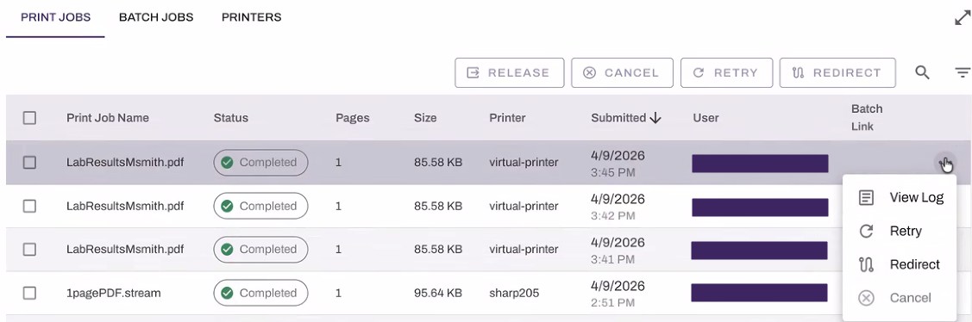Click the Completed status badge for the 3:41 PM job

[x=261, y=249]
